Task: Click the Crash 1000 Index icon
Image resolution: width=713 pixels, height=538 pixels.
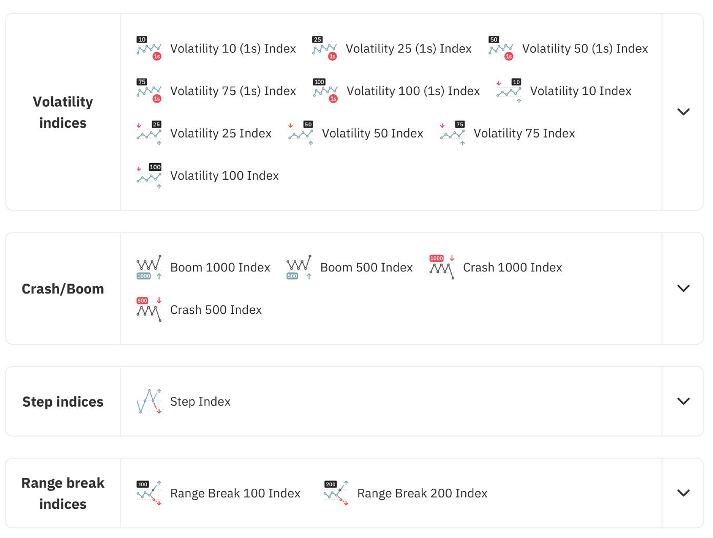Action: pos(442,267)
